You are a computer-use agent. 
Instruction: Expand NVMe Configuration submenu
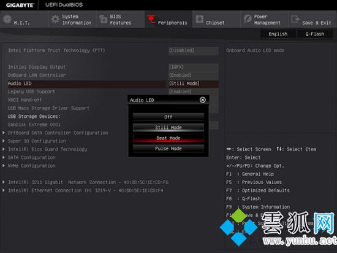point(32,166)
